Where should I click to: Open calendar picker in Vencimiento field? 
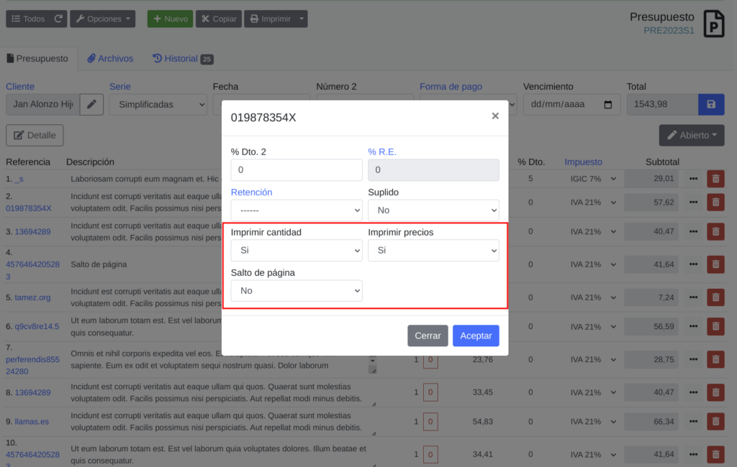click(608, 104)
